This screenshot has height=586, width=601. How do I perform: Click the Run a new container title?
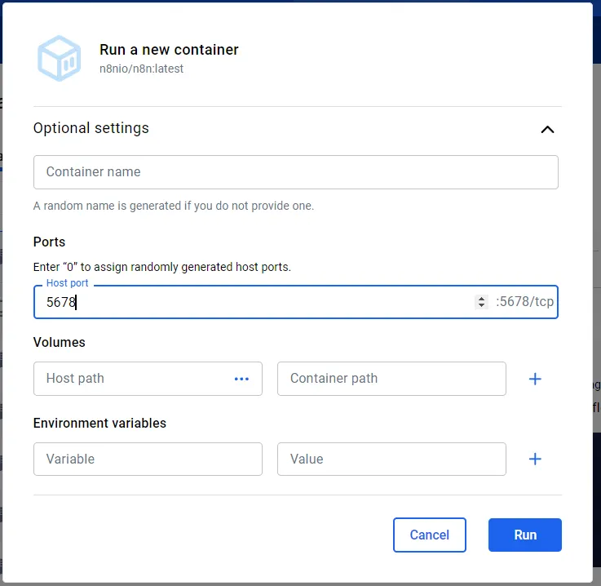[169, 50]
